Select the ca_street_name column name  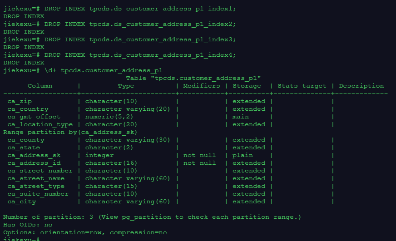(36, 178)
